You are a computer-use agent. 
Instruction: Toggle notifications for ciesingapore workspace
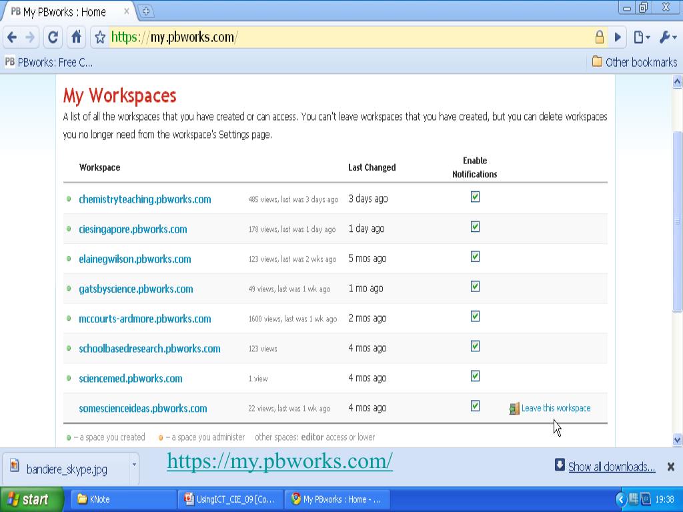pyautogui.click(x=475, y=227)
